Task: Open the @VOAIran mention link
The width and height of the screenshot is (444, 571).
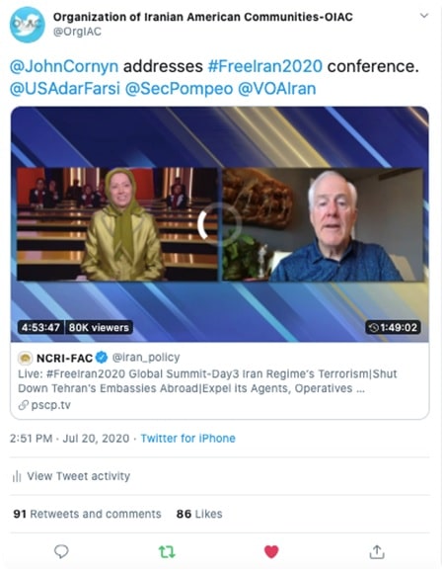Action: coord(277,89)
